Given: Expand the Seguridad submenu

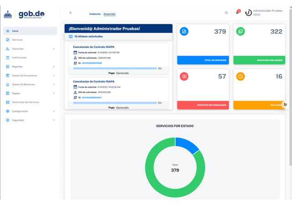Looking at the screenshot, I should [x=54, y=120].
